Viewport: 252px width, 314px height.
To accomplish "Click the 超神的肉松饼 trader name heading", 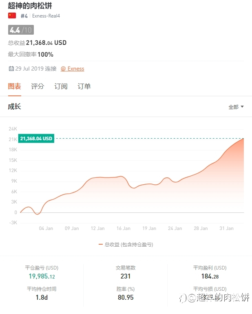I will coord(30,6).
